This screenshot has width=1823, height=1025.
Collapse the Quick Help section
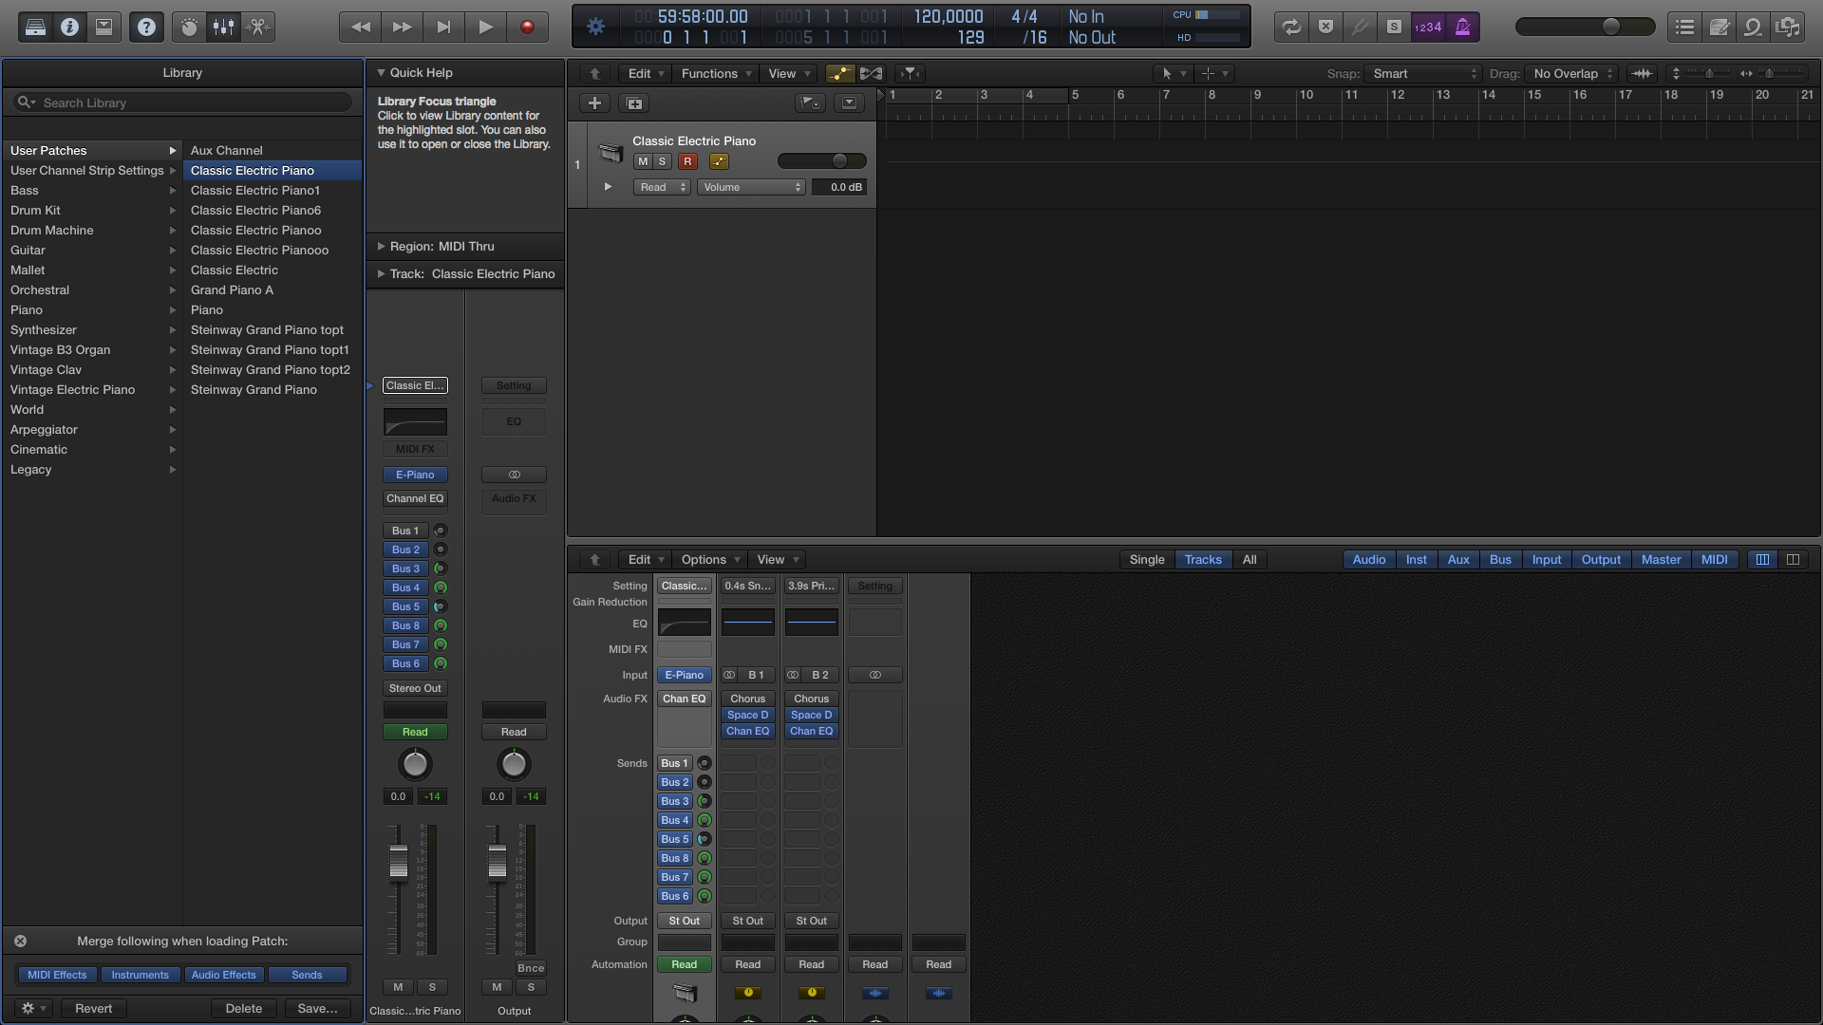click(382, 72)
